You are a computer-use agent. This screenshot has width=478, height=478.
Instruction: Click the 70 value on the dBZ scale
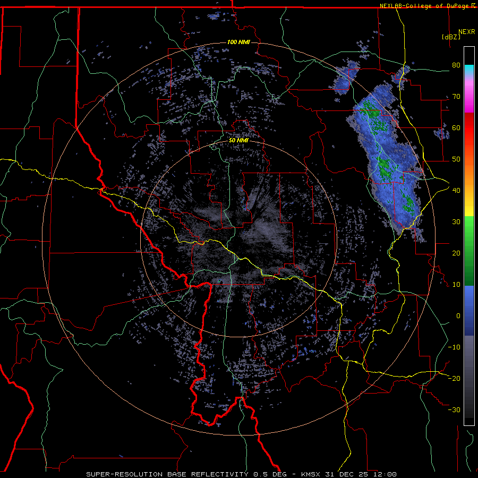456,96
